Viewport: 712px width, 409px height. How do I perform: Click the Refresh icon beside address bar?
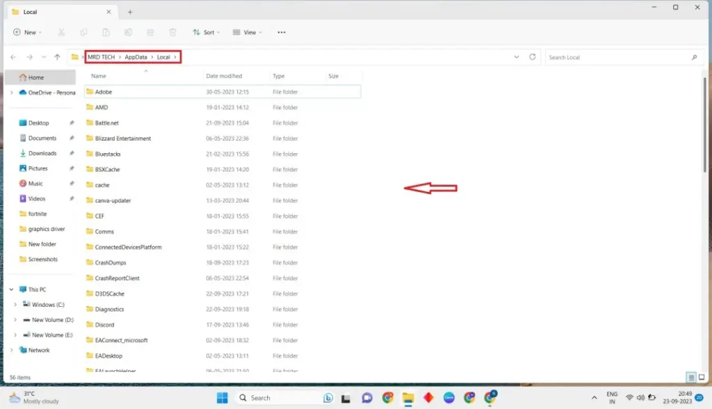(532, 57)
